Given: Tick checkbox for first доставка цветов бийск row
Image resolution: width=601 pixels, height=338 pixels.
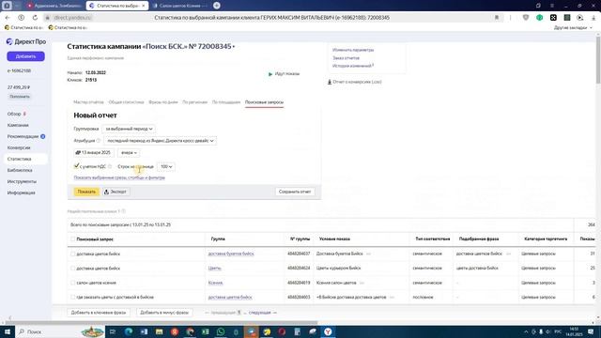Looking at the screenshot, I should pos(72,253).
